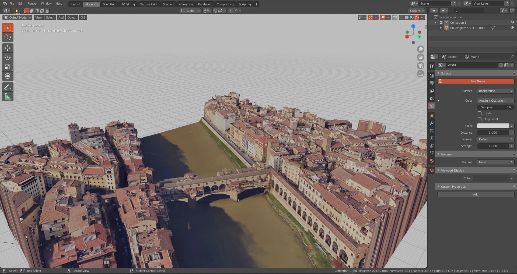Switch to Wireframe viewport shading
This screenshot has height=274, width=517.
coord(401,18)
